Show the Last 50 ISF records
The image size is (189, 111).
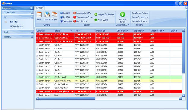pos(65,17)
